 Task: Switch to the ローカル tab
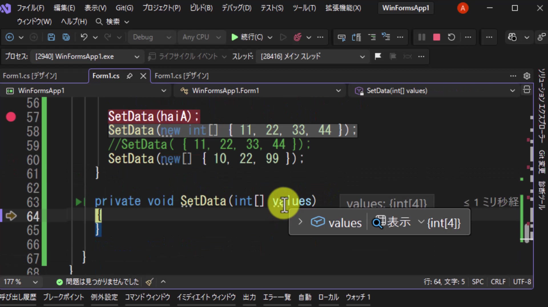329,297
